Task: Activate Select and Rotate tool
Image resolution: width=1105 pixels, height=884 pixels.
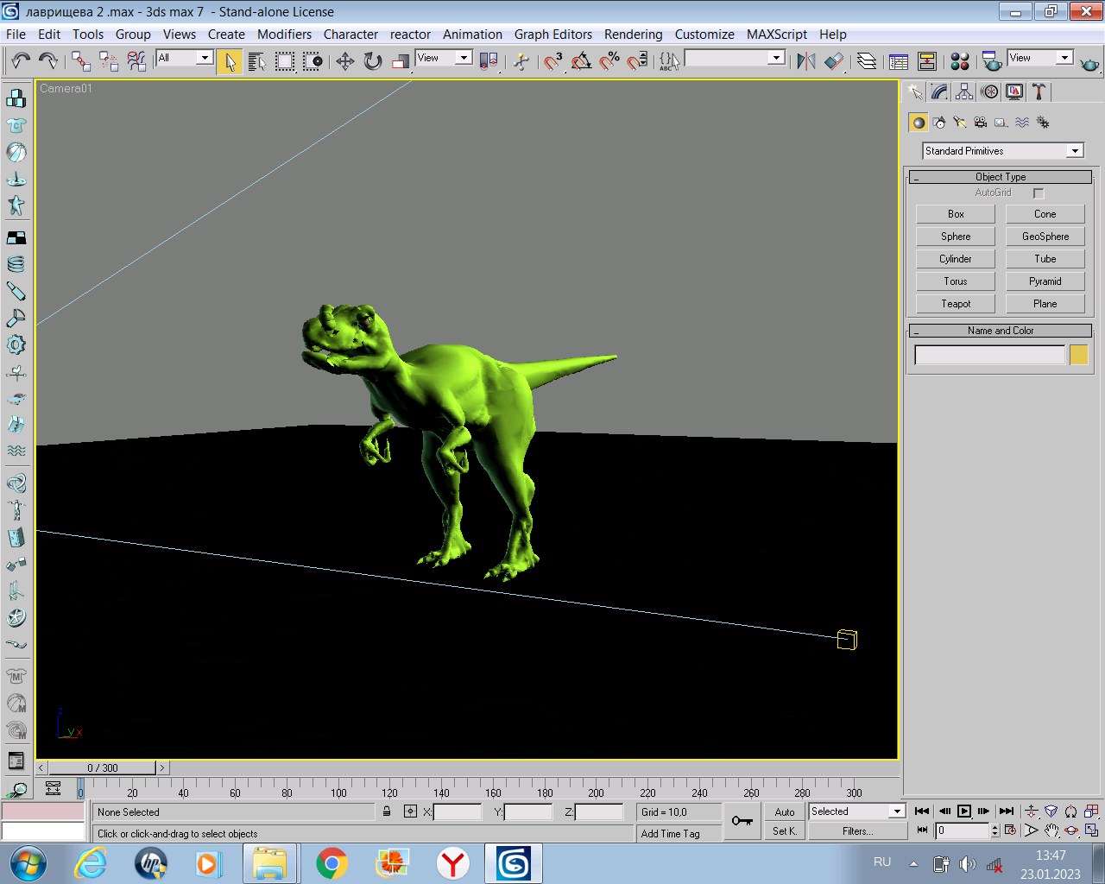Action: pos(373,60)
